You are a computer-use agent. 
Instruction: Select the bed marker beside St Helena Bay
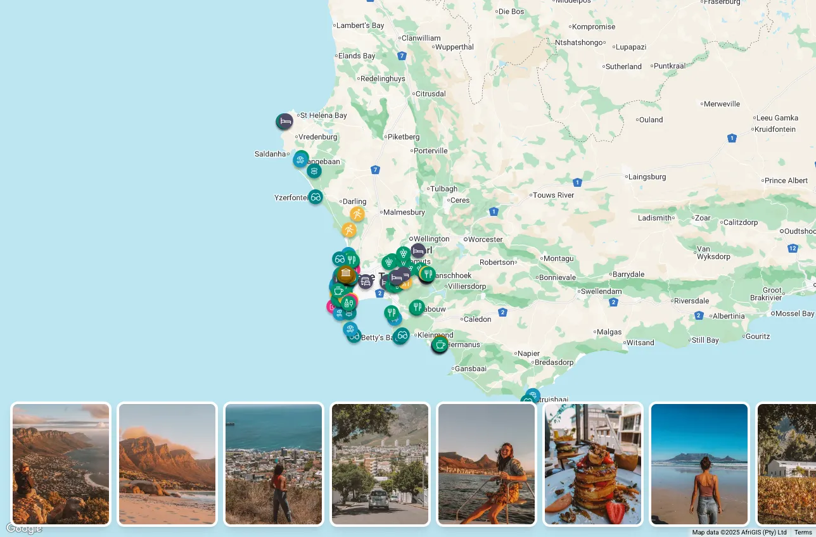pos(284,122)
